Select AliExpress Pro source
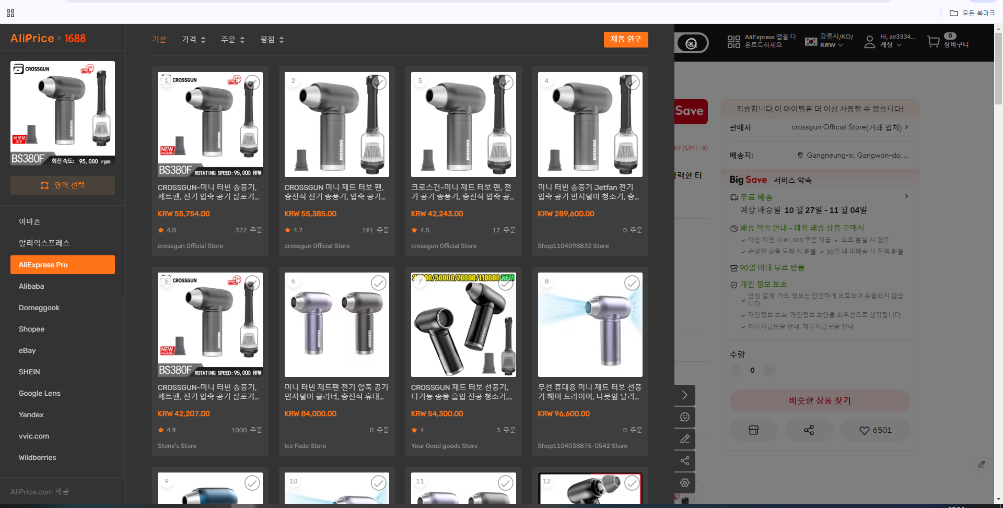Screen dimensions: 1003x508 pyautogui.click(x=63, y=265)
